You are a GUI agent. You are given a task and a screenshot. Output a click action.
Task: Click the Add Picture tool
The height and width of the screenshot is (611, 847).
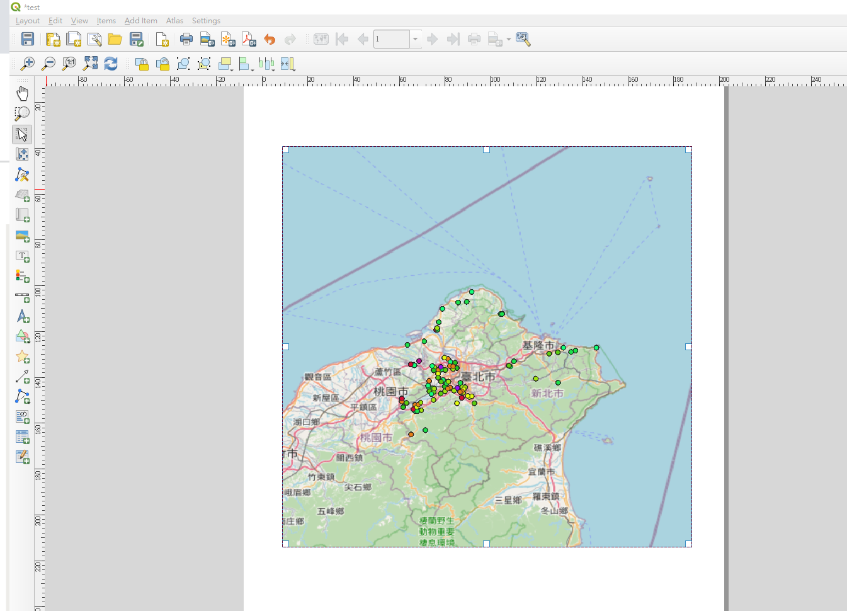click(x=22, y=236)
